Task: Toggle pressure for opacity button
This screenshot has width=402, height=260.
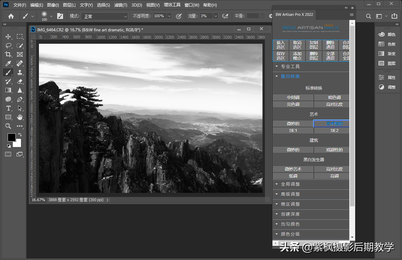Action: [x=179, y=16]
